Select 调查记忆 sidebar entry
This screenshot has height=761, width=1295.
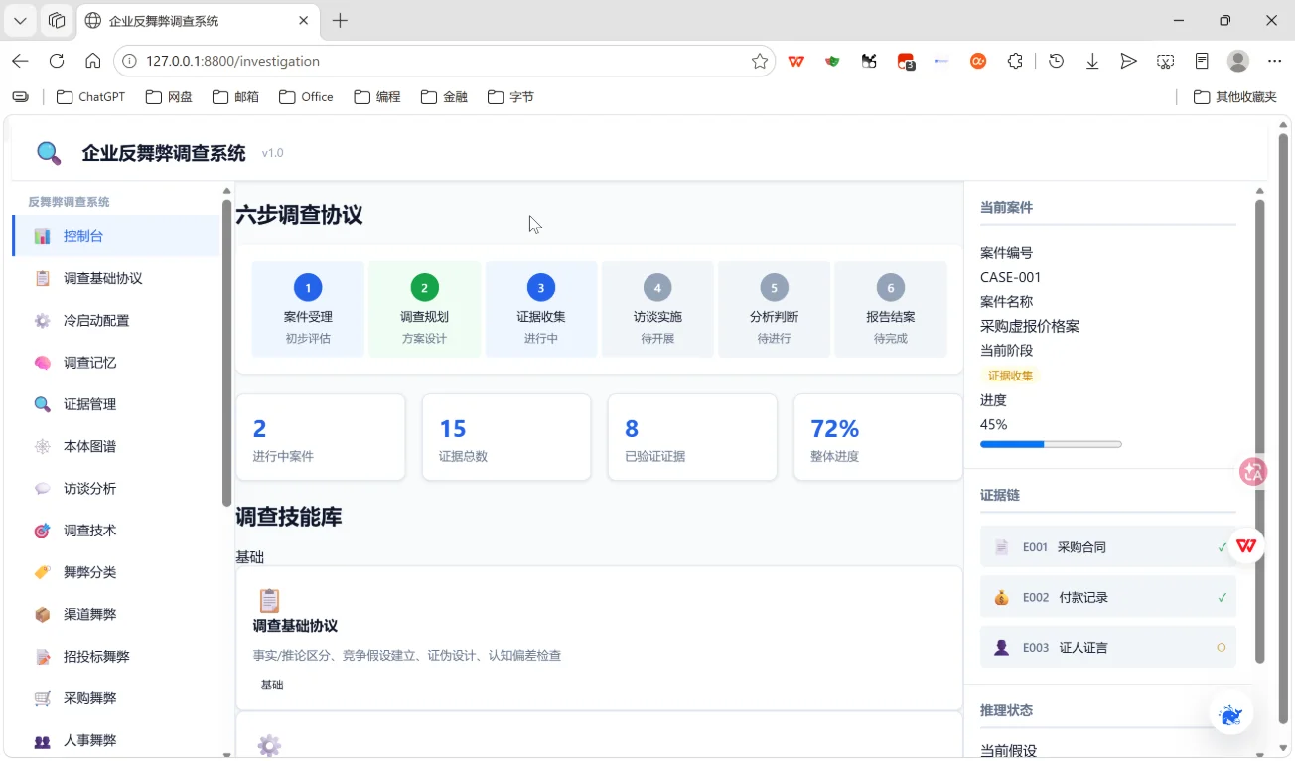[x=116, y=363]
